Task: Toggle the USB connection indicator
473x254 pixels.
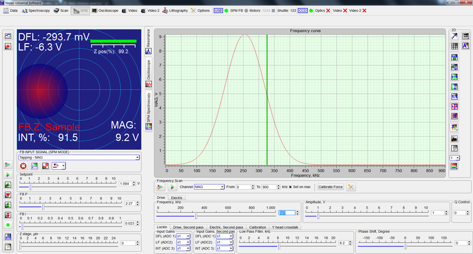Action: point(218,11)
